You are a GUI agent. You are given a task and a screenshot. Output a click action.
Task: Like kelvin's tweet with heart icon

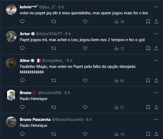(85, 22)
